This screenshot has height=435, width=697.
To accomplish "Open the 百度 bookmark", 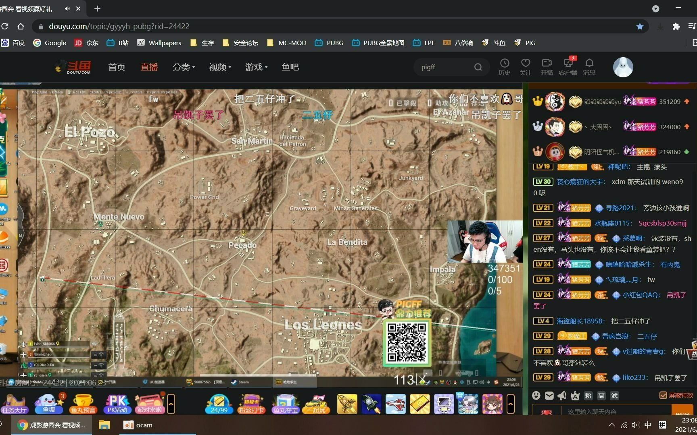I will [x=13, y=43].
